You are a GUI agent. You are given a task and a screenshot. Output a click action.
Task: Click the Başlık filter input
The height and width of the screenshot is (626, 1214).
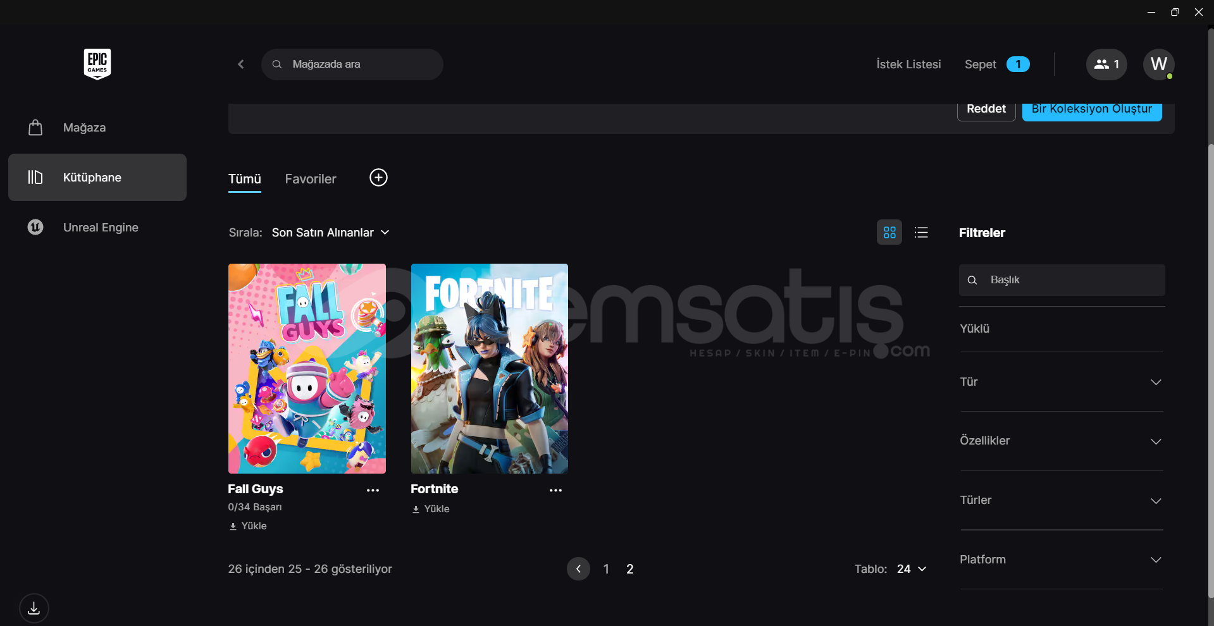click(1062, 280)
